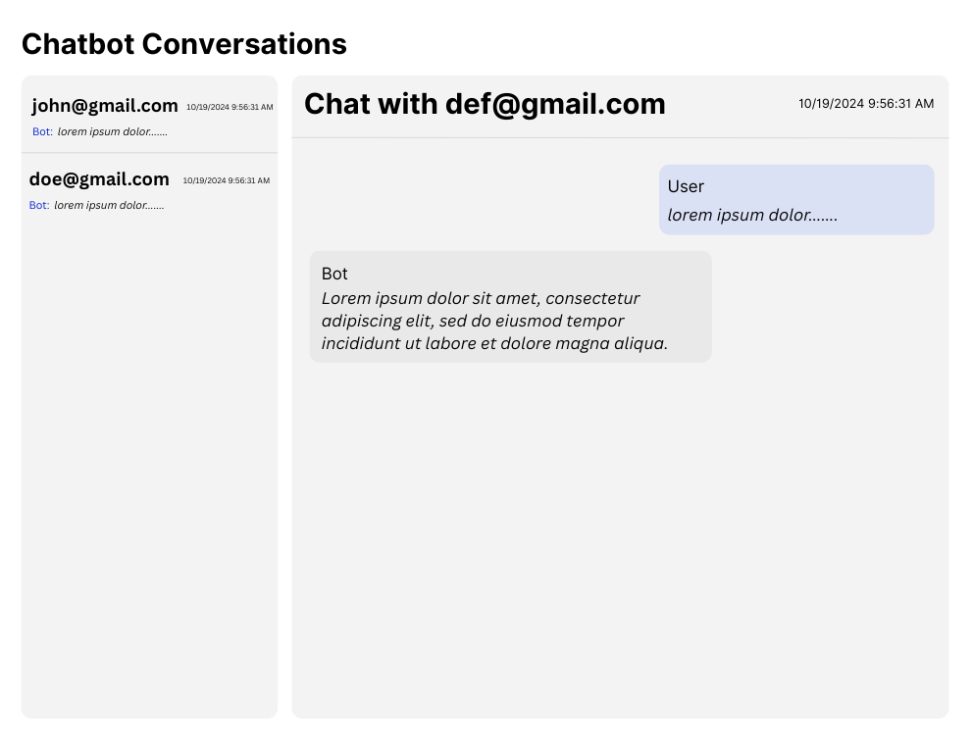Viewport: 972px width, 753px height.
Task: Click the 'Bot' label in gray bubble
Action: click(x=334, y=274)
